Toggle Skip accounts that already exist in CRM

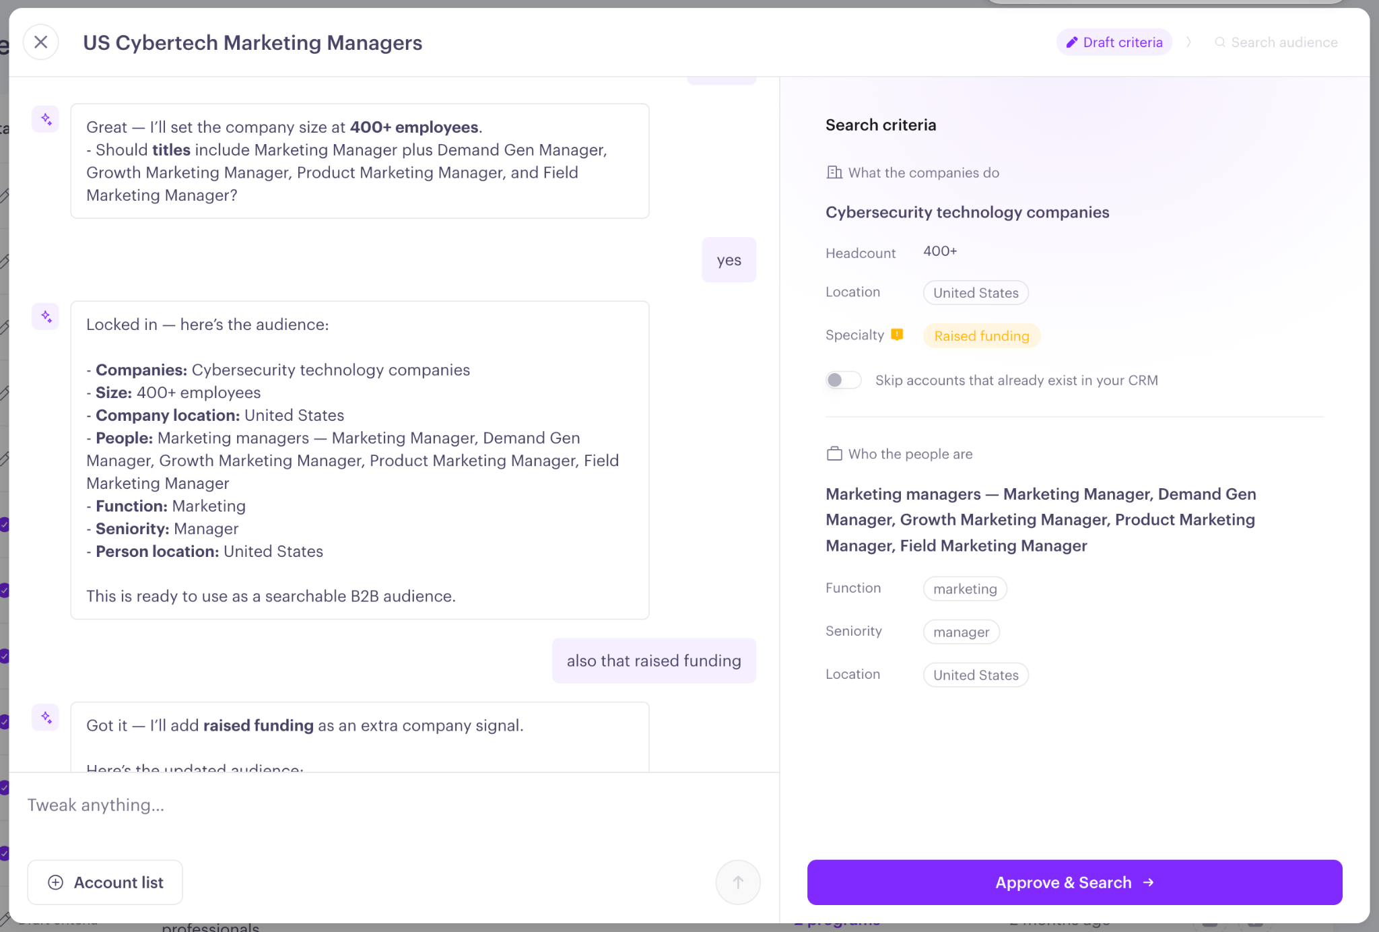click(x=843, y=380)
